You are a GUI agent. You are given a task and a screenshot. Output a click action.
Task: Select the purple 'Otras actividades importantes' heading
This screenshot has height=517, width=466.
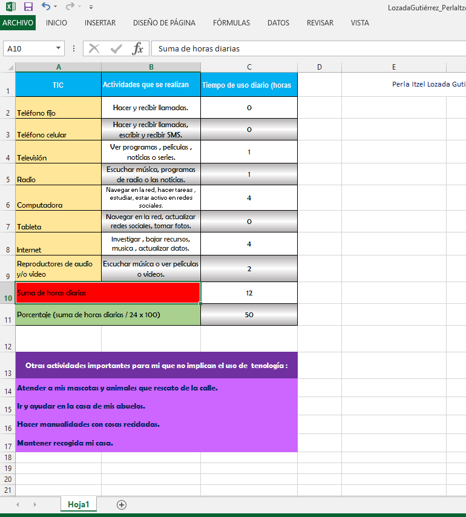[157, 365]
